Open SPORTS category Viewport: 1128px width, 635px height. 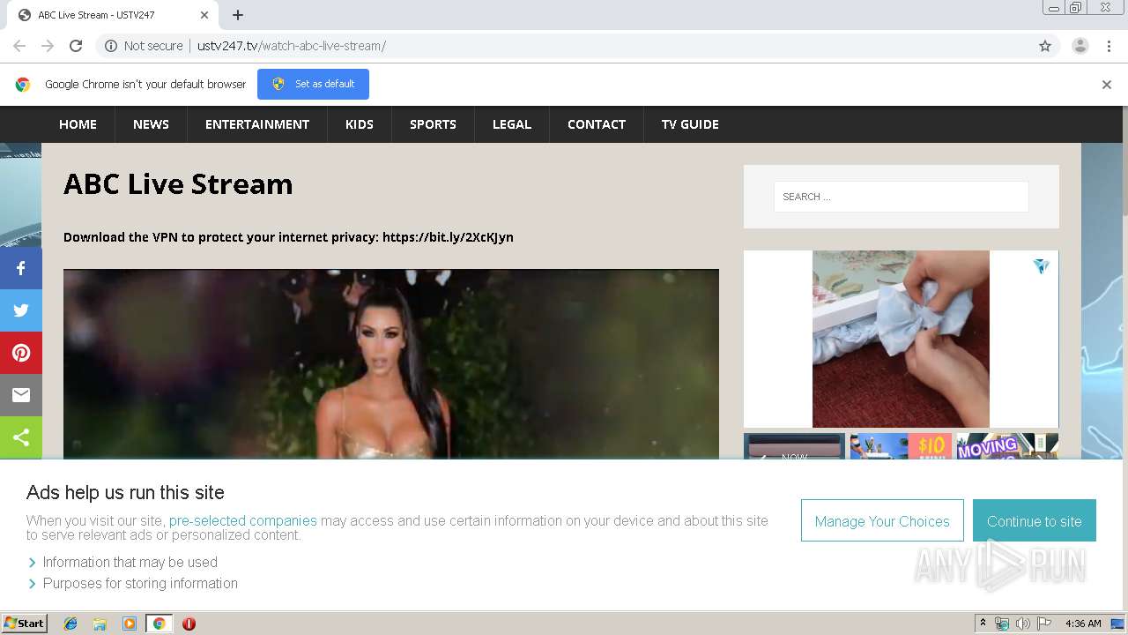[433, 124]
